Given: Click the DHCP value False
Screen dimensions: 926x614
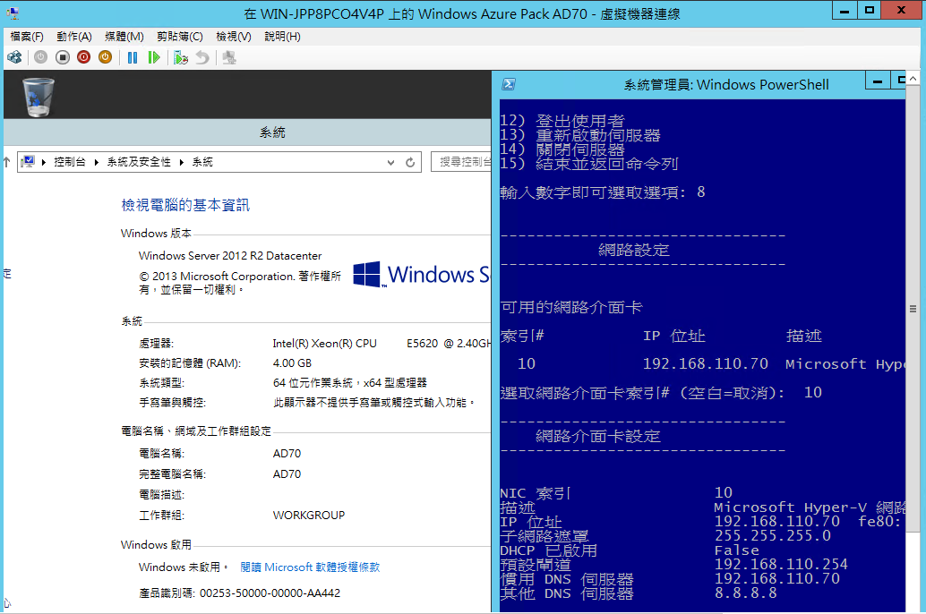Looking at the screenshot, I should (x=736, y=550).
